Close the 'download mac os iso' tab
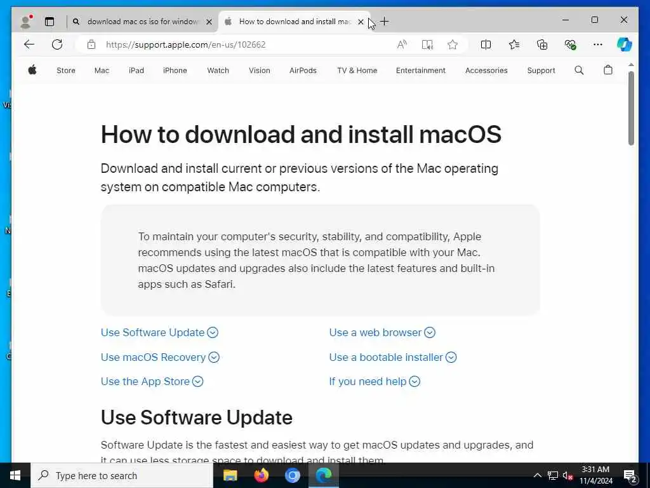 point(209,22)
